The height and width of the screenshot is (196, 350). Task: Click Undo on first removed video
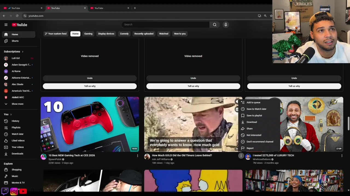[90, 78]
